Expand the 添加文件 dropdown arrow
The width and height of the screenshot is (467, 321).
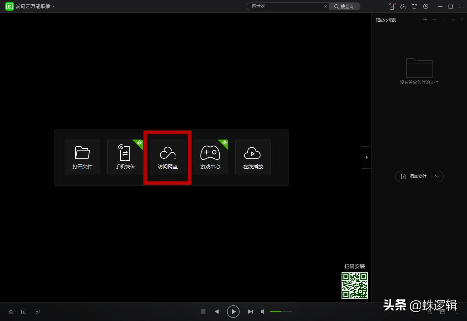[x=438, y=176]
